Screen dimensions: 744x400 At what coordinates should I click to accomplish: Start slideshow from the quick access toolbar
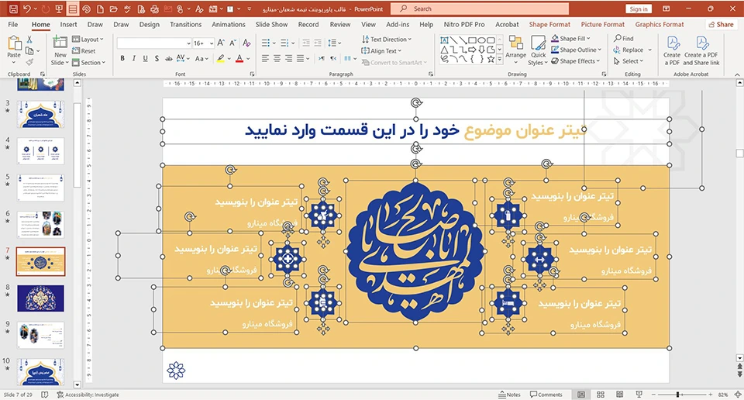point(59,9)
